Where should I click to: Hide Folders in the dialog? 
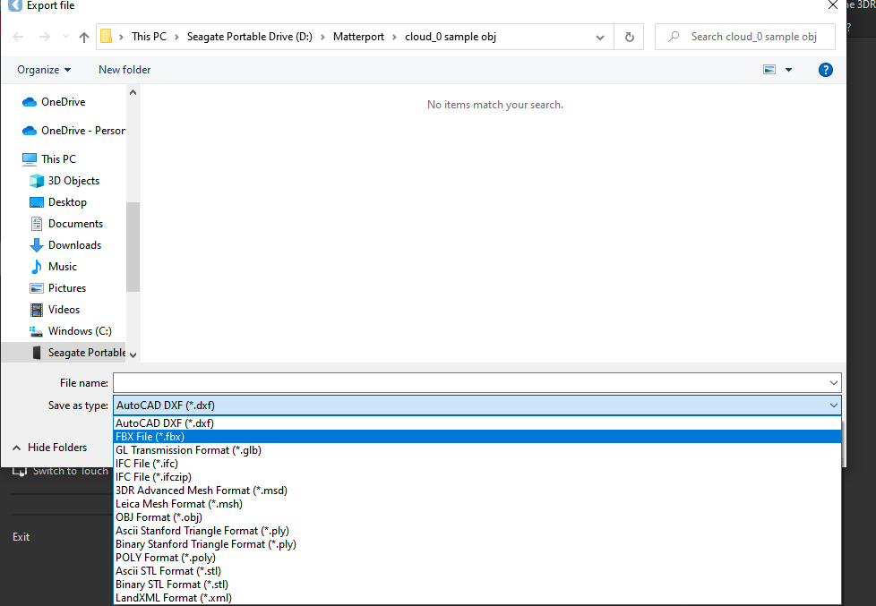click(x=50, y=448)
